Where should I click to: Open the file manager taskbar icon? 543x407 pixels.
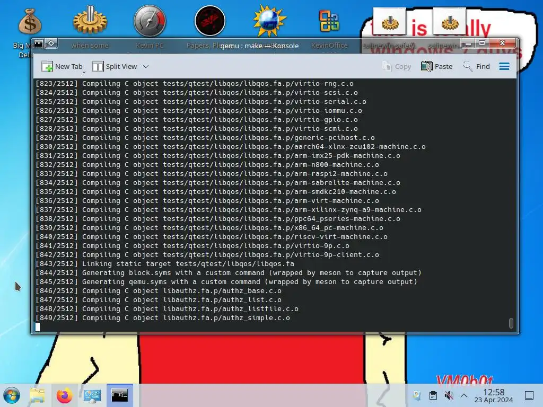(37, 395)
